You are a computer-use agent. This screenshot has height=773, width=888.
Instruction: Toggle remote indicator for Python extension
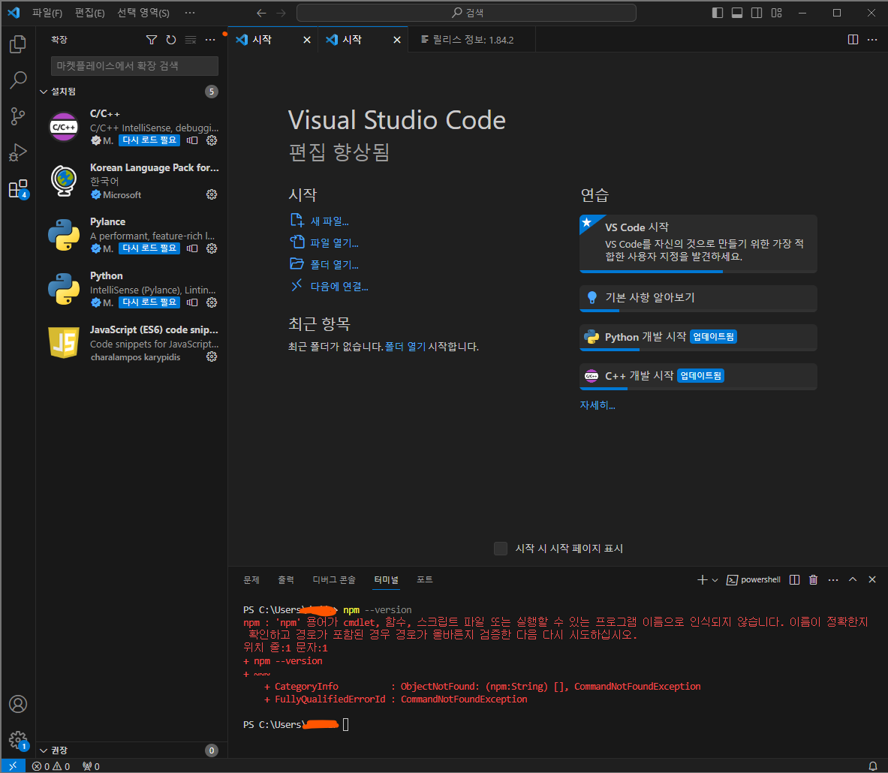(193, 302)
